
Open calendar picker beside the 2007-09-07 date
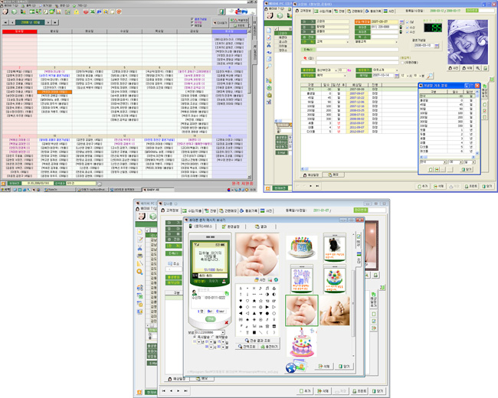pyautogui.click(x=401, y=22)
